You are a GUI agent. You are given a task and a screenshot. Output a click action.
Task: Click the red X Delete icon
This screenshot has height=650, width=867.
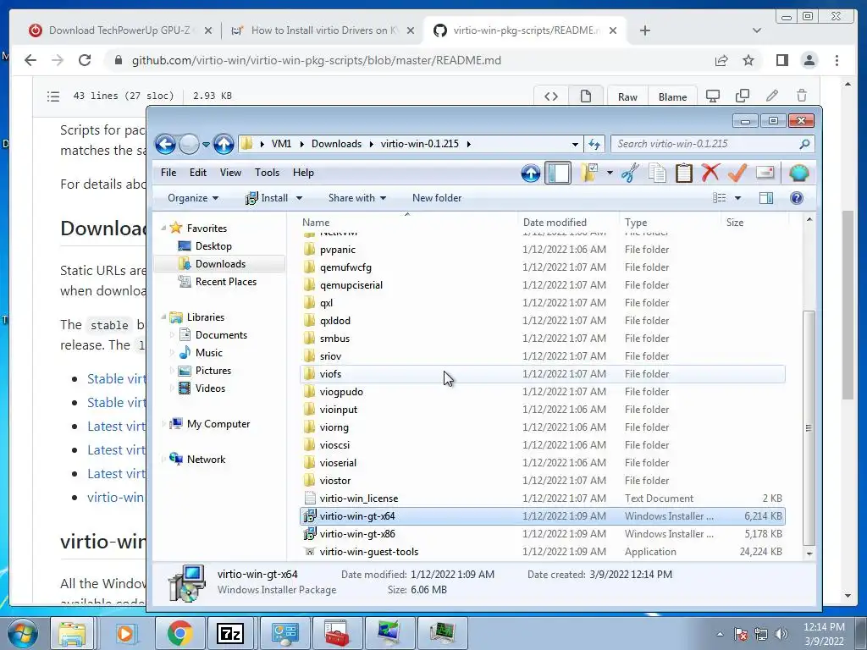point(710,173)
